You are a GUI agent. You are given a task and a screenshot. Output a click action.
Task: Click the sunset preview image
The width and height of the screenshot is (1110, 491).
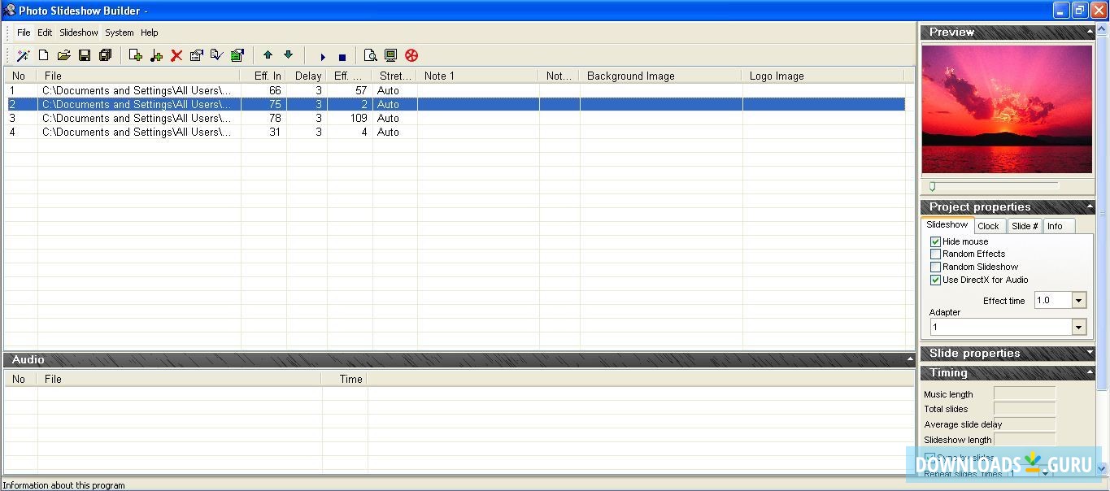pyautogui.click(x=1007, y=109)
